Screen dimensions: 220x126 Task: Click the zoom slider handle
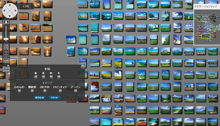pyautogui.click(x=6, y=39)
